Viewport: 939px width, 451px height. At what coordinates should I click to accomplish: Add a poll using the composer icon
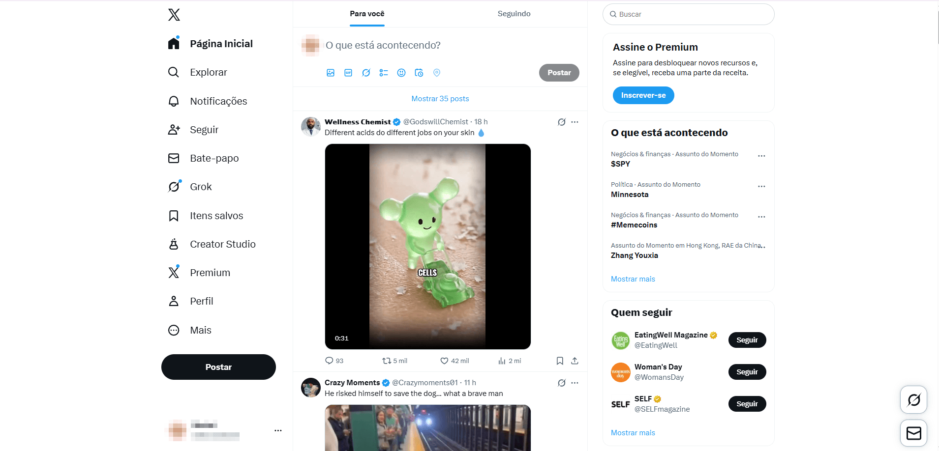(x=384, y=73)
